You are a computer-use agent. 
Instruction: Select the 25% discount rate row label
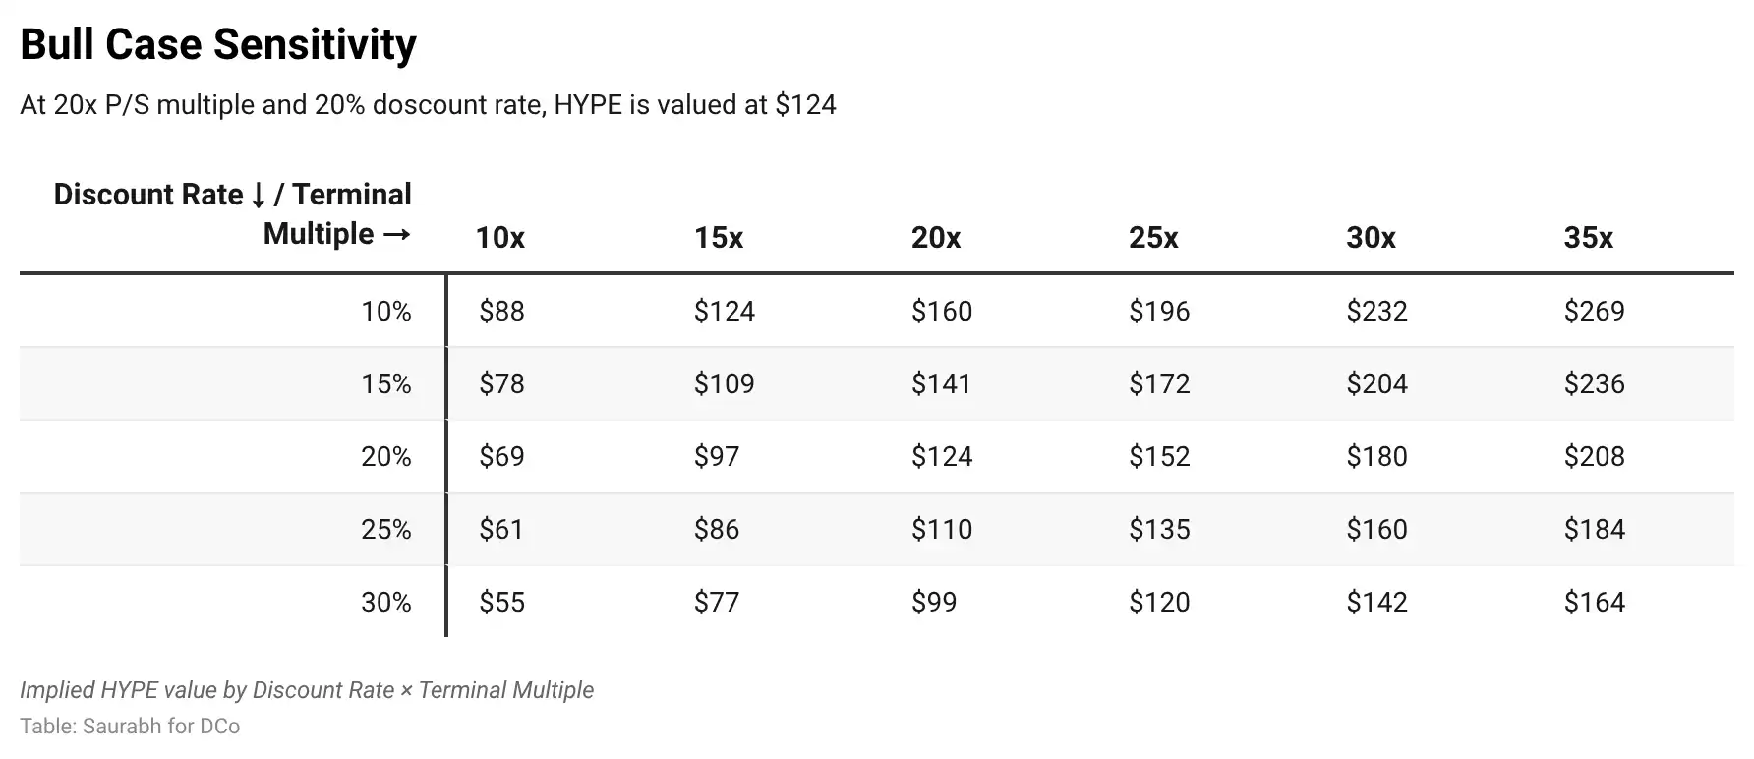pyautogui.click(x=385, y=530)
